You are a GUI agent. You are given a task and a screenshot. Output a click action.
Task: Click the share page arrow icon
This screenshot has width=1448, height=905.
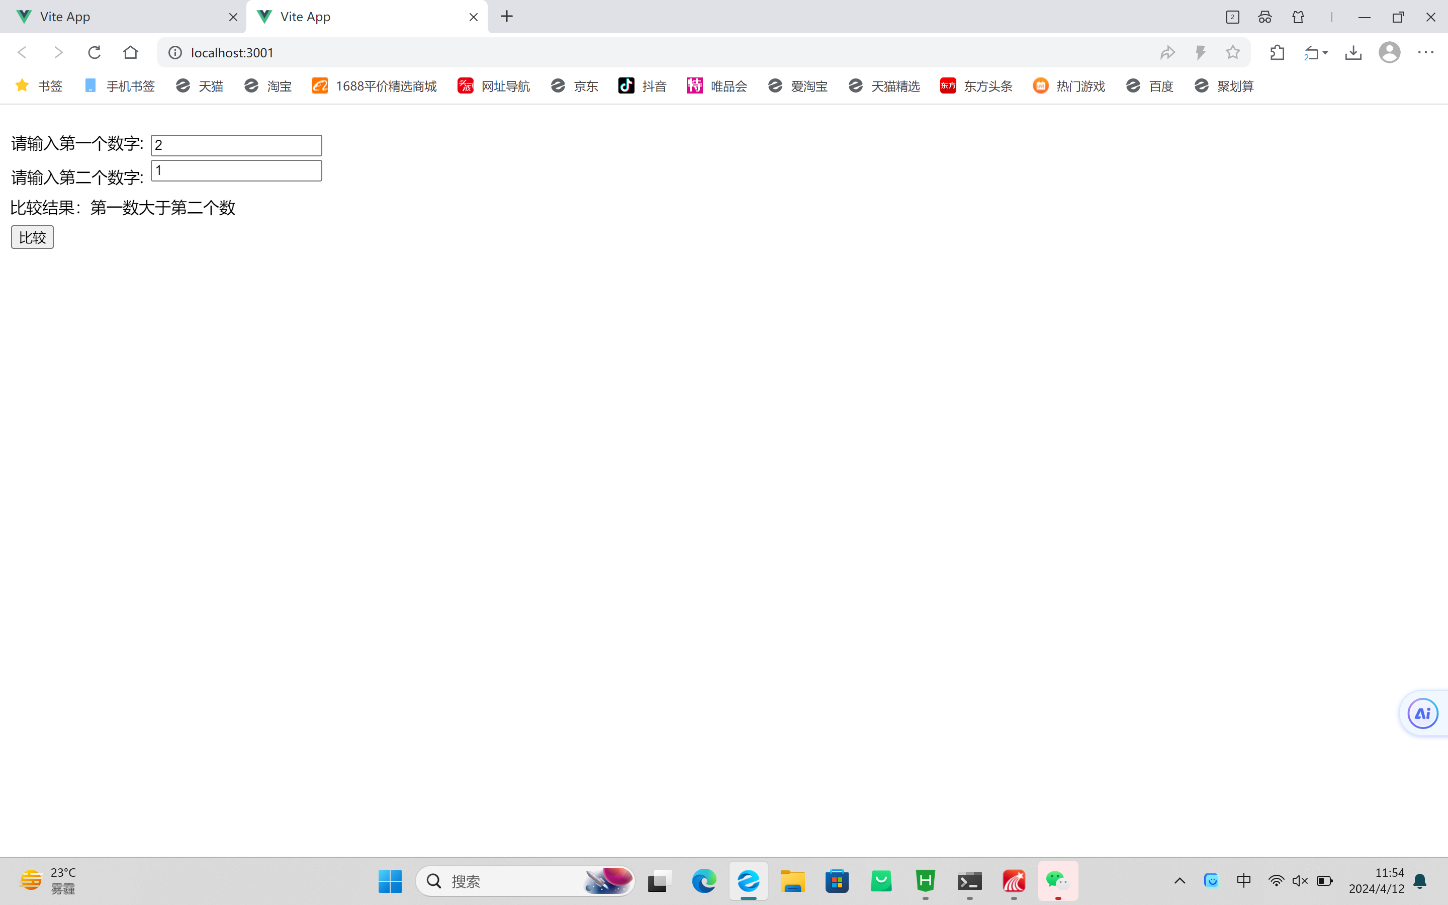click(x=1167, y=53)
